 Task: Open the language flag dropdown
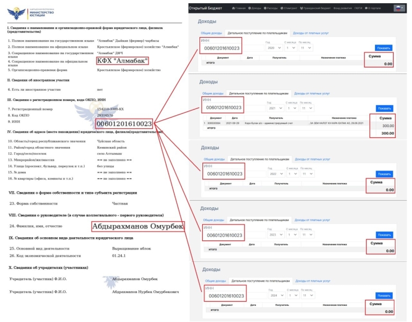point(399,8)
